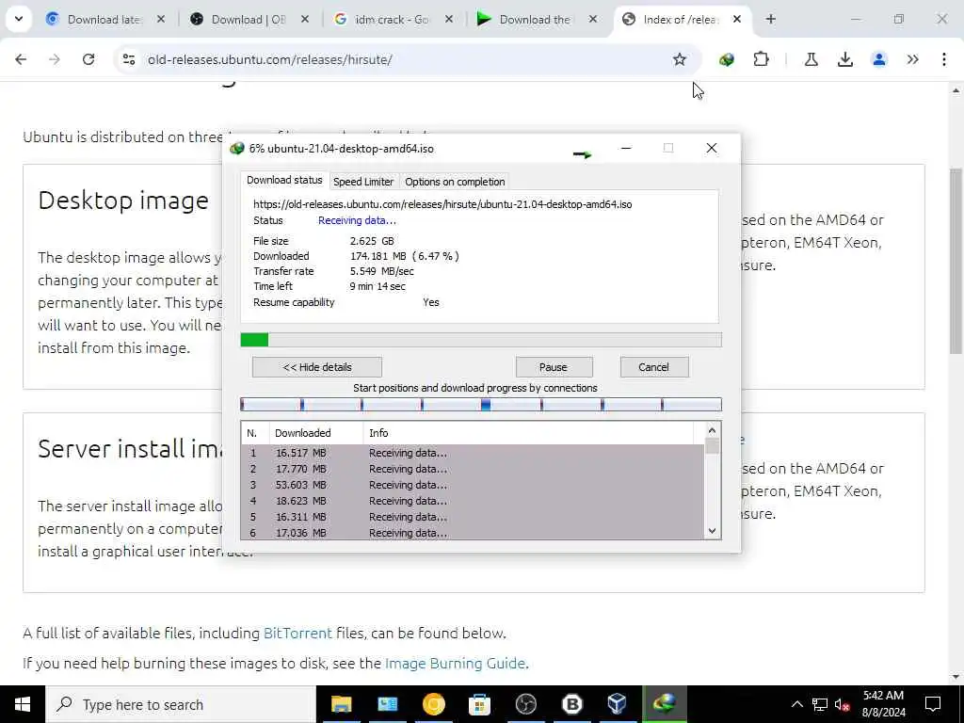The height and width of the screenshot is (723, 964).
Task: Go forward with the forward arrow
Action: (55, 59)
